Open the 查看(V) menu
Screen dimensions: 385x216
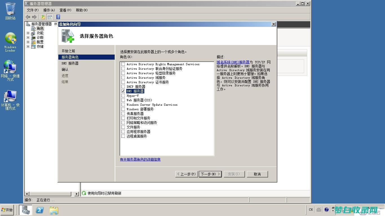click(65, 10)
